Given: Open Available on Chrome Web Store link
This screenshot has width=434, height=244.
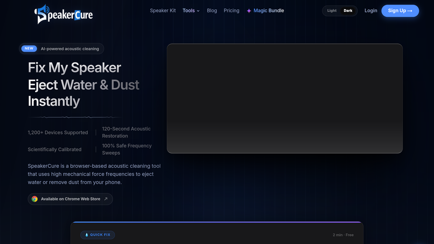Looking at the screenshot, I should point(71,199).
